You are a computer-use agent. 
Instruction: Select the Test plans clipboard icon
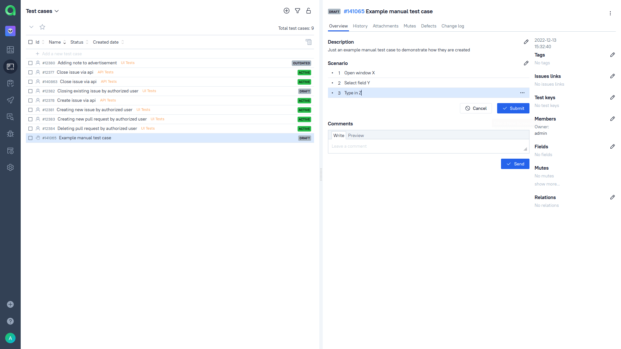(x=10, y=83)
